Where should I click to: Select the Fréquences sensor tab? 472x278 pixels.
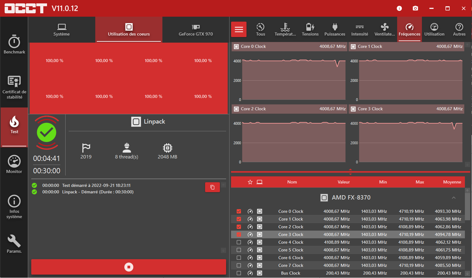[410, 30]
